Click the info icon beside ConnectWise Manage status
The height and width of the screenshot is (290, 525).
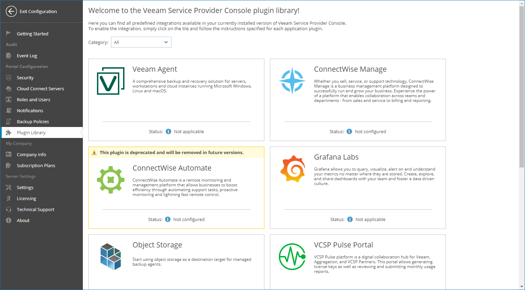click(x=349, y=131)
